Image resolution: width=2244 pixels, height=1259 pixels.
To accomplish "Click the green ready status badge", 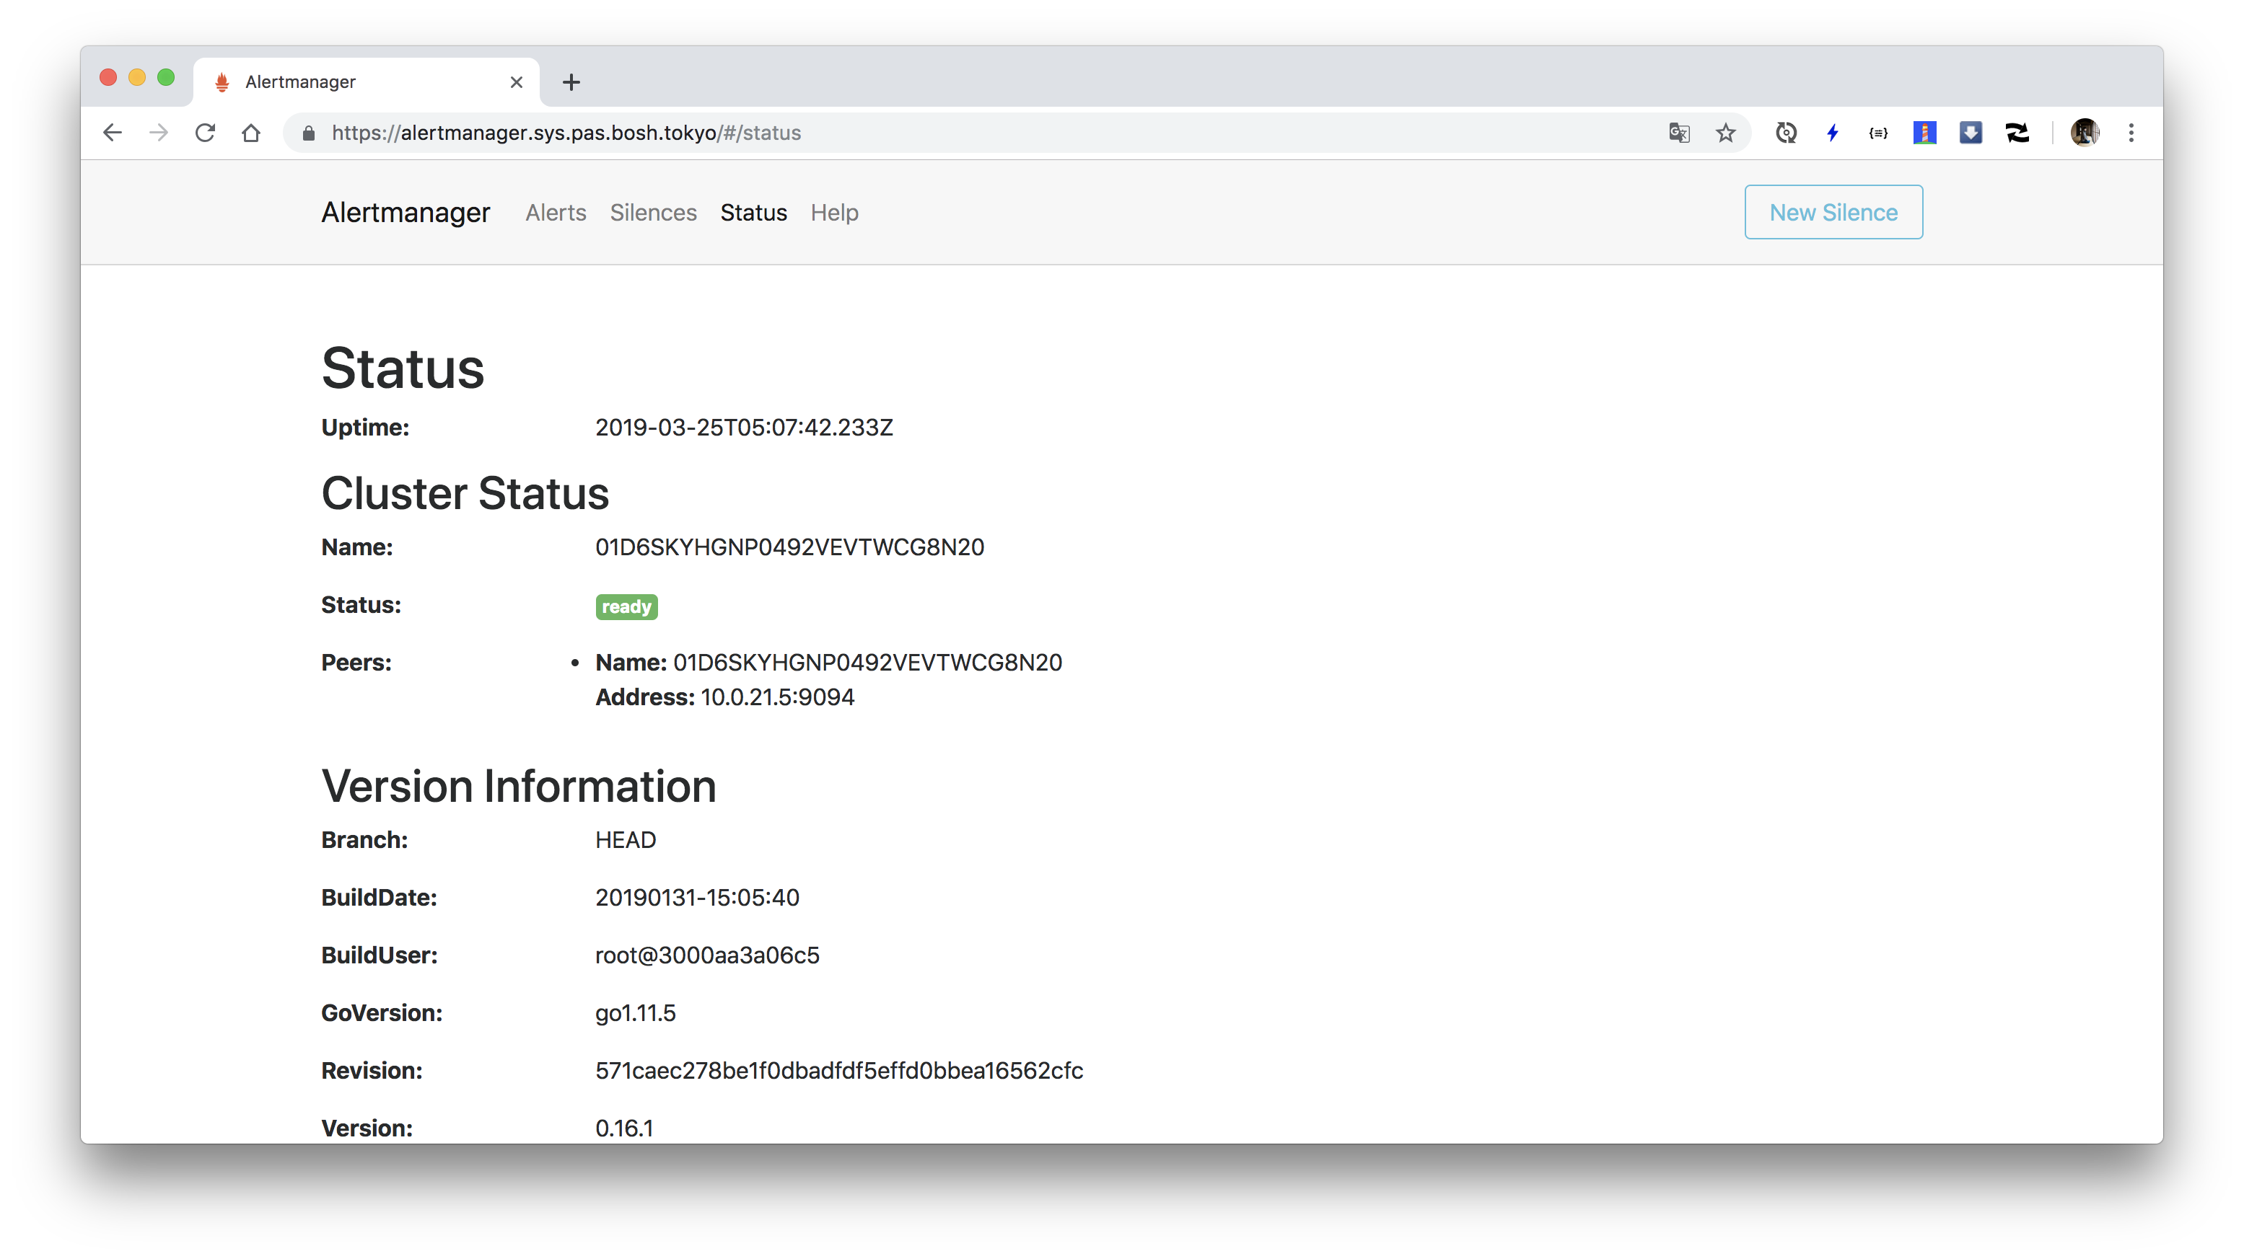I will [x=626, y=606].
